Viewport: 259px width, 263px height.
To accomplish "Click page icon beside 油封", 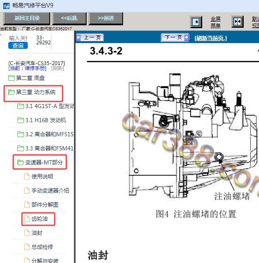I will [27, 233].
